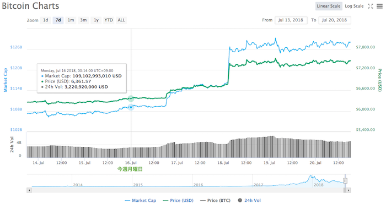This screenshot has width=386, height=204.
Task: Click the navigator left scroll arrow
Action: pyautogui.click(x=29, y=190)
